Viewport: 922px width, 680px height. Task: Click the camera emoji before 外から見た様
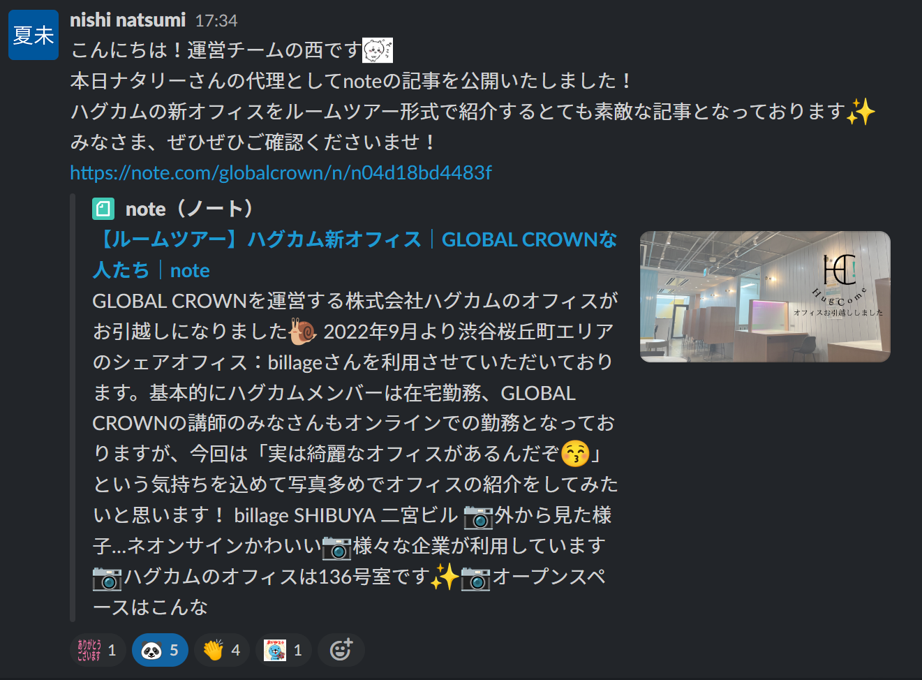(478, 516)
